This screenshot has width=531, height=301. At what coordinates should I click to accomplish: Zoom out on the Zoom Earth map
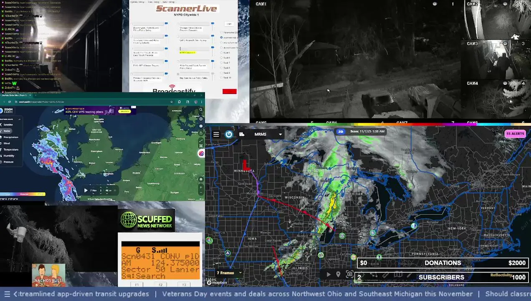click(x=201, y=192)
